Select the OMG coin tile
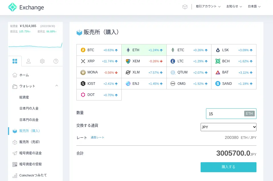273x181 pixels. (189, 84)
